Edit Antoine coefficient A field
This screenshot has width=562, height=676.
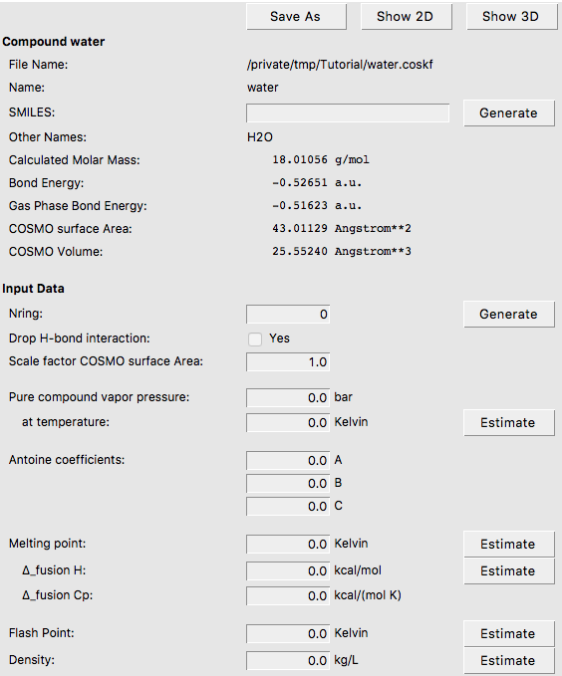point(288,460)
